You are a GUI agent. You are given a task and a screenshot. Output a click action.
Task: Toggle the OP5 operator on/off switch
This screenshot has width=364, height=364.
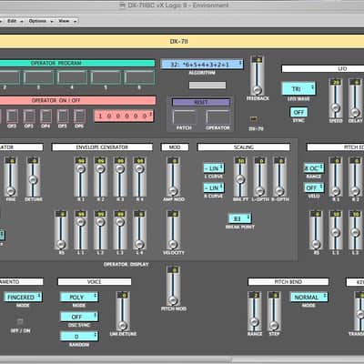click(63, 116)
